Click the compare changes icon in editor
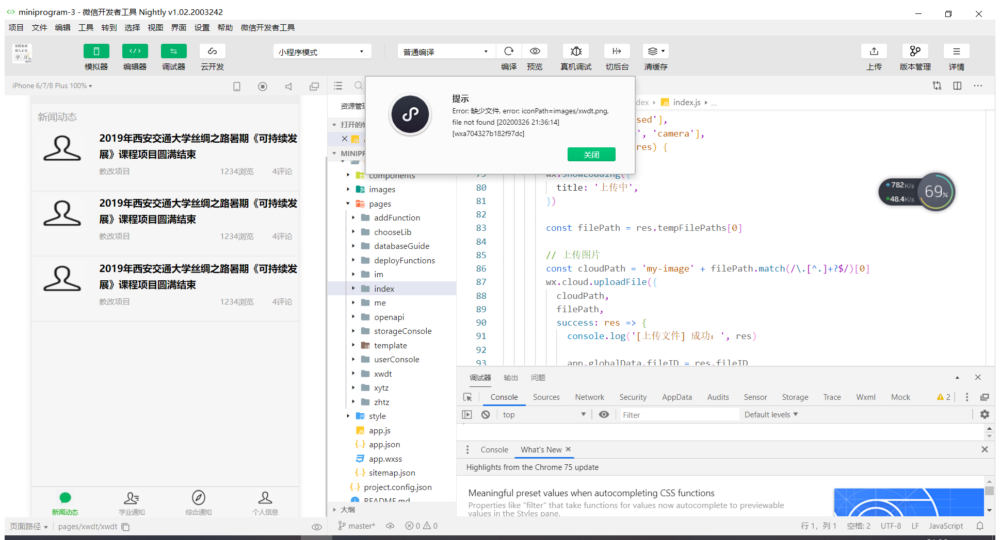 (937, 86)
